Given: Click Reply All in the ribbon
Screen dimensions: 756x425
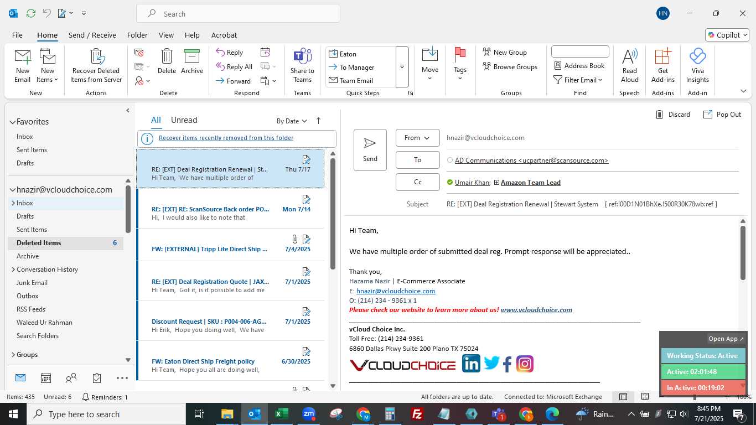Looking at the screenshot, I should (x=234, y=67).
